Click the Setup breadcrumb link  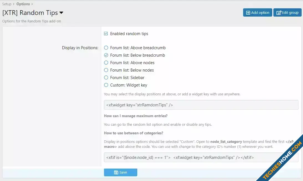[x=7, y=4]
